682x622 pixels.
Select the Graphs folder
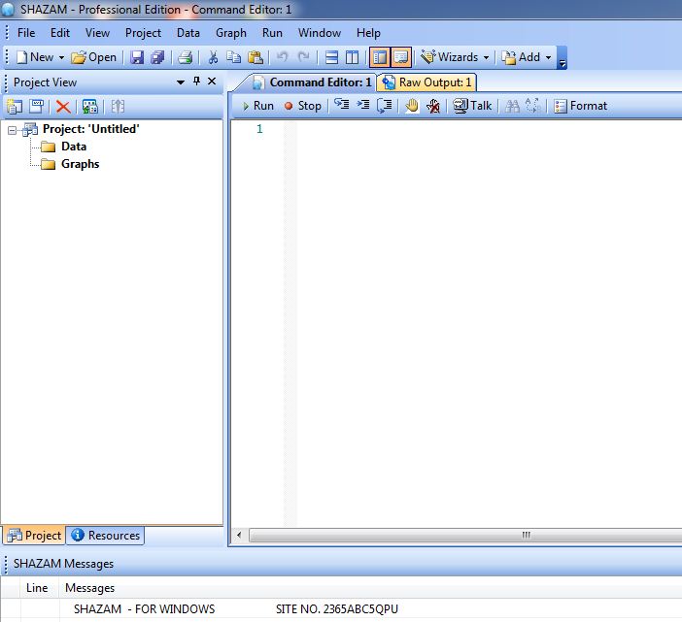click(x=80, y=164)
